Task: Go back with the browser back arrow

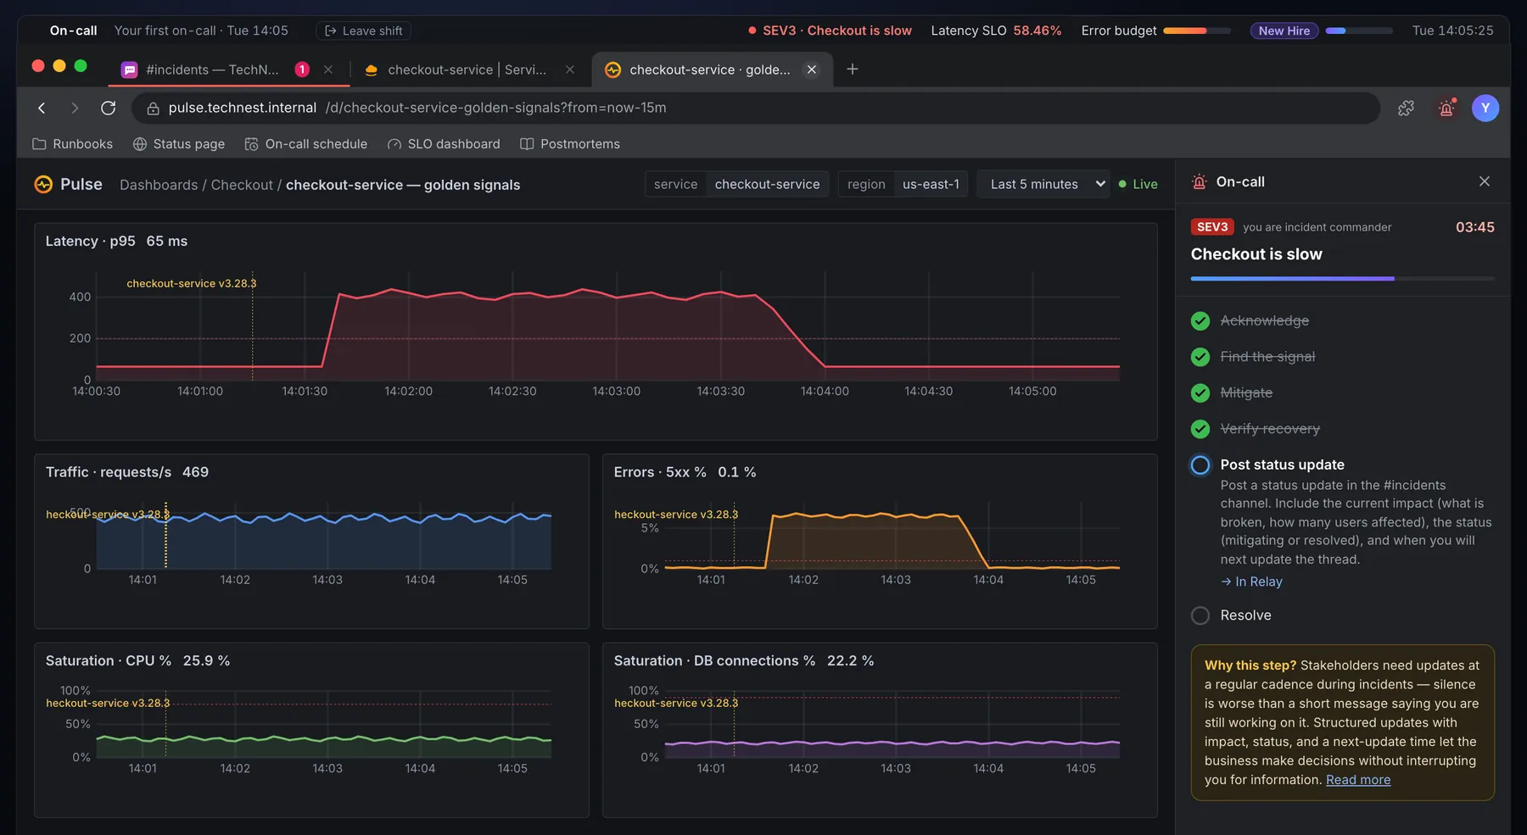Action: 42,108
